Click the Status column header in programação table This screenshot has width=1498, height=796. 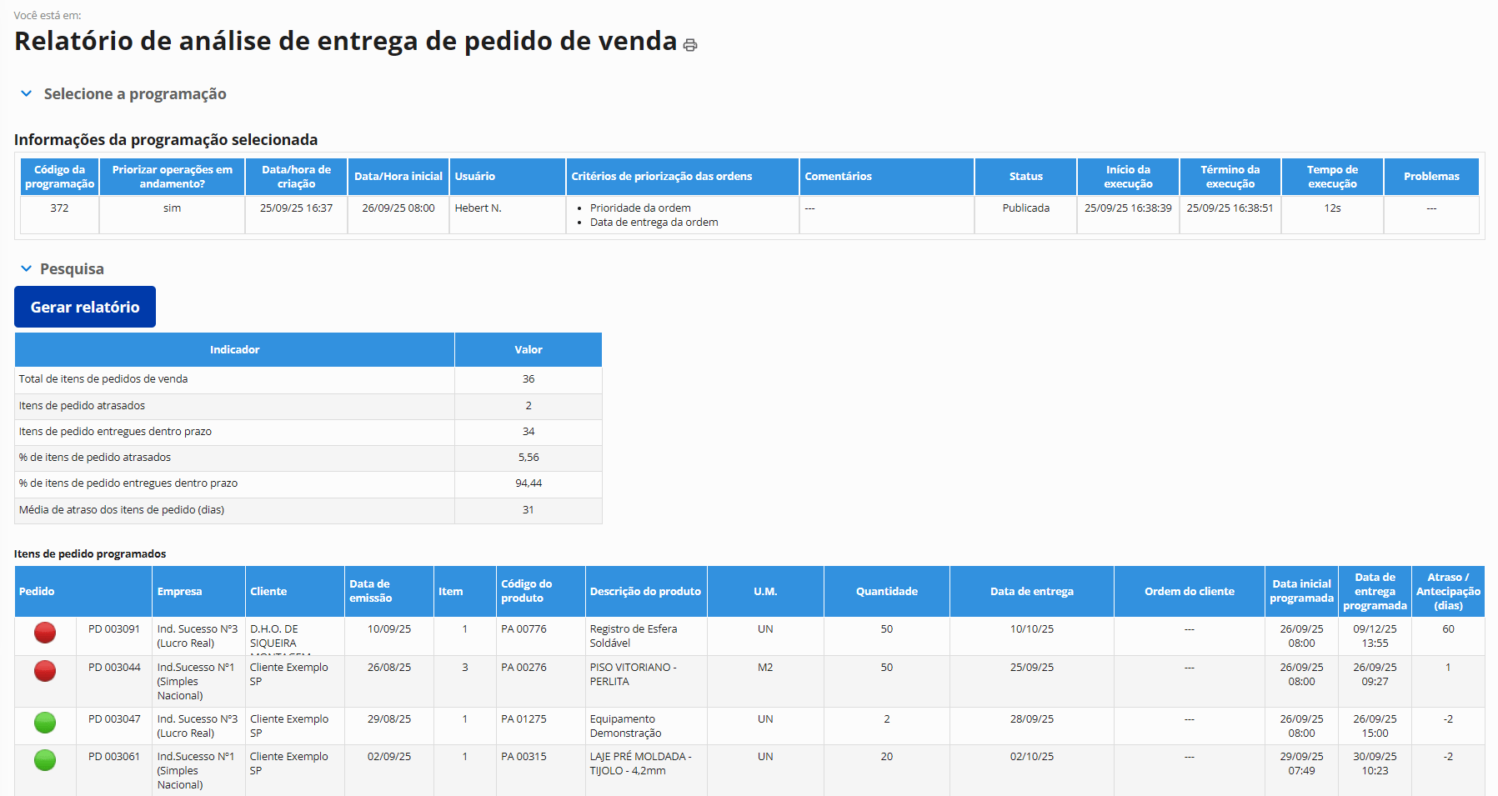tap(1025, 177)
